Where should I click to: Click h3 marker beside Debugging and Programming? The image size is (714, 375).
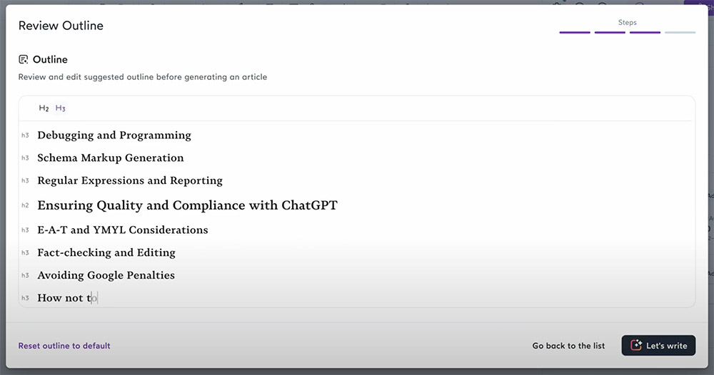[x=25, y=135]
